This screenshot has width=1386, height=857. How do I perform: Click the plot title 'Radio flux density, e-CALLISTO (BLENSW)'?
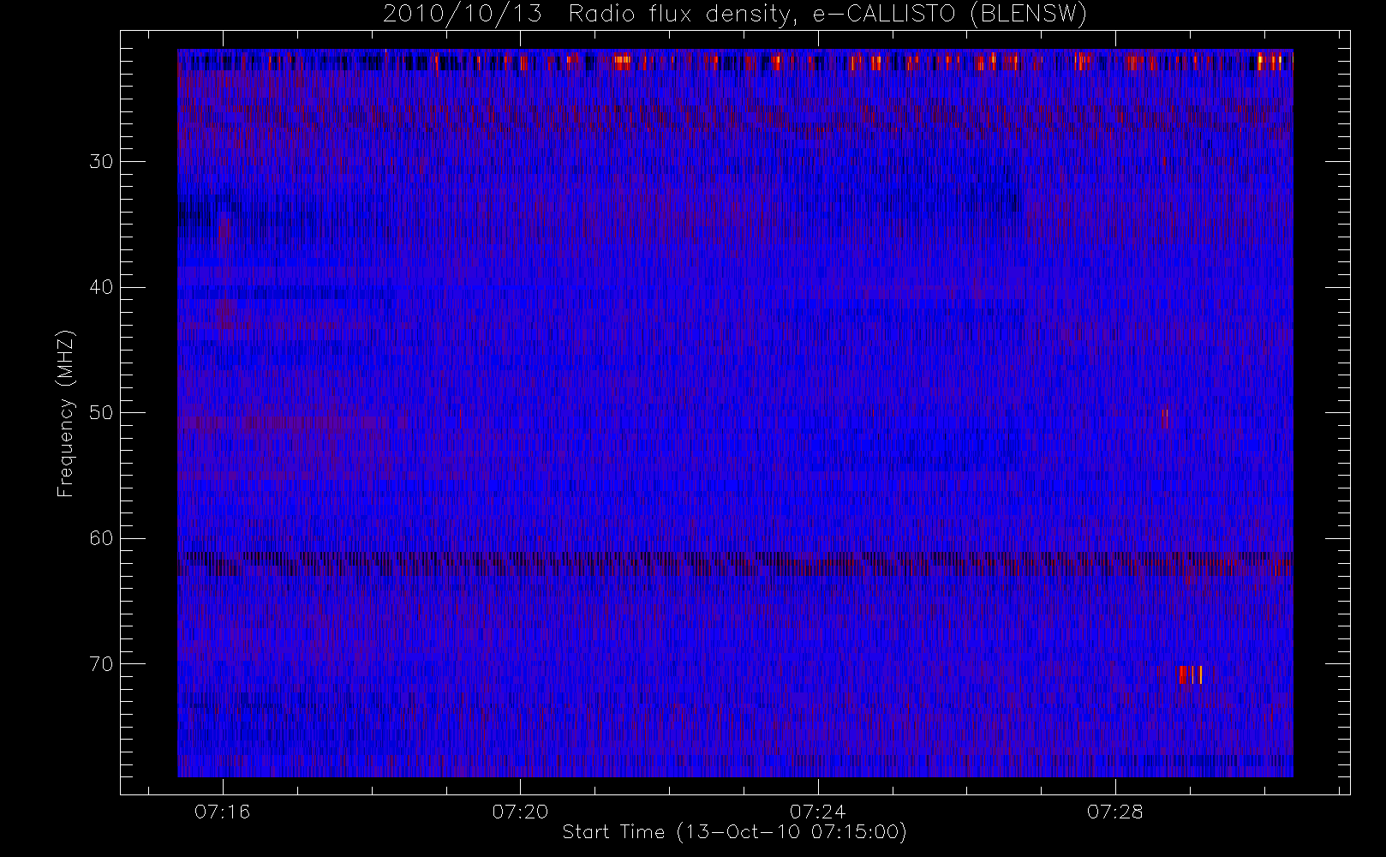827,15
